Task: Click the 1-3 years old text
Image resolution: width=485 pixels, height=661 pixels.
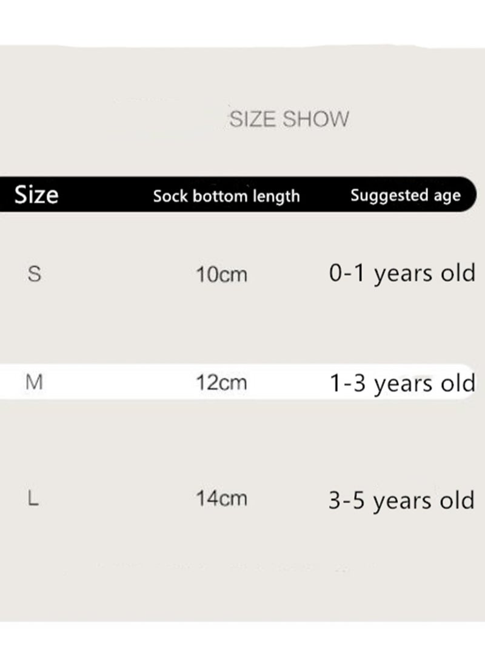Action: pyautogui.click(x=403, y=383)
